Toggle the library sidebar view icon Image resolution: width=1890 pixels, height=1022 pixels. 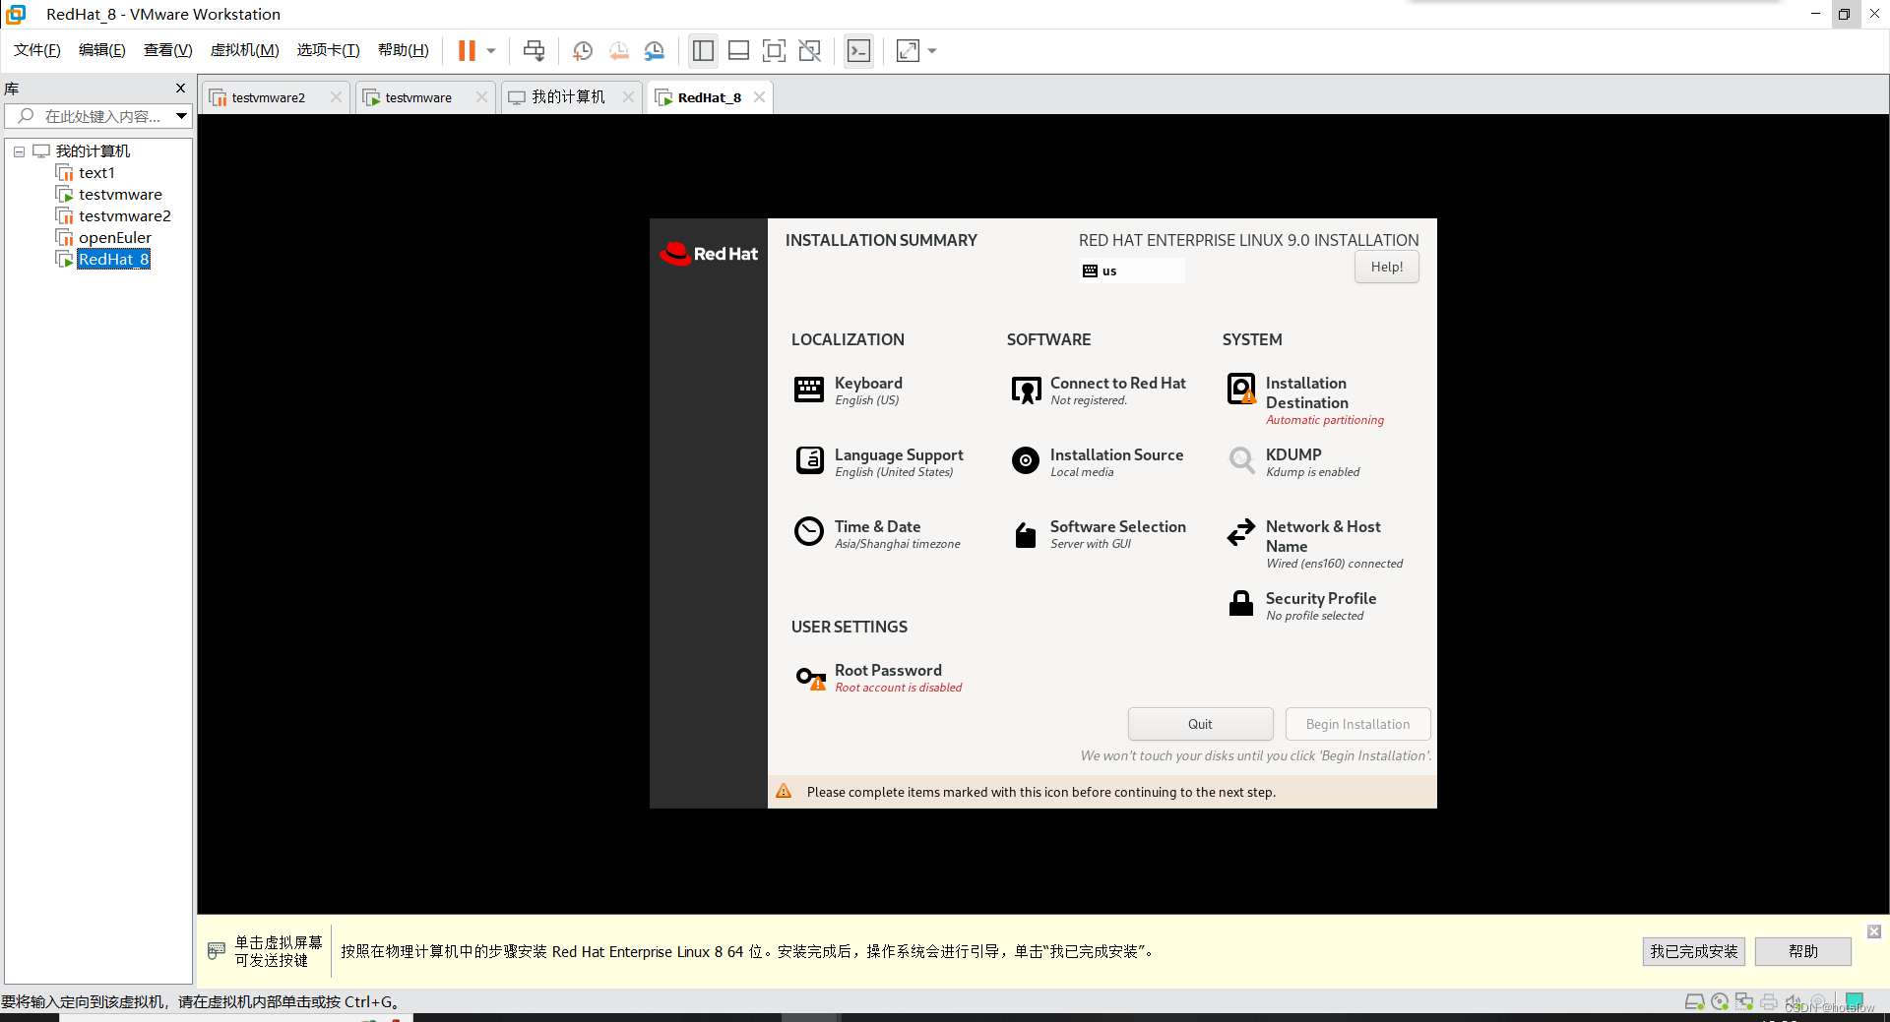pos(703,50)
